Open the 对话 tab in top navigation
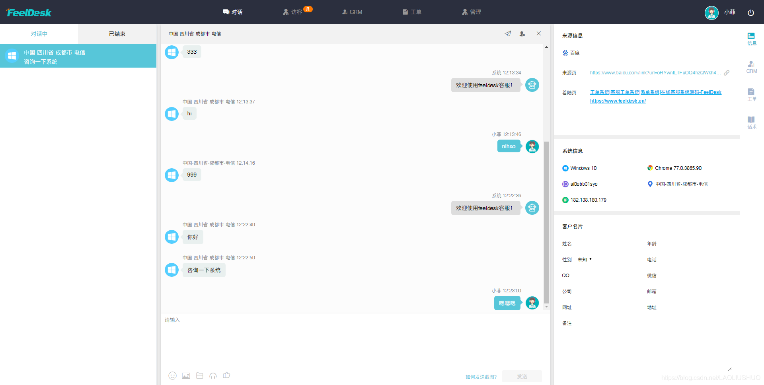Viewport: 764px width, 385px height. (x=233, y=12)
